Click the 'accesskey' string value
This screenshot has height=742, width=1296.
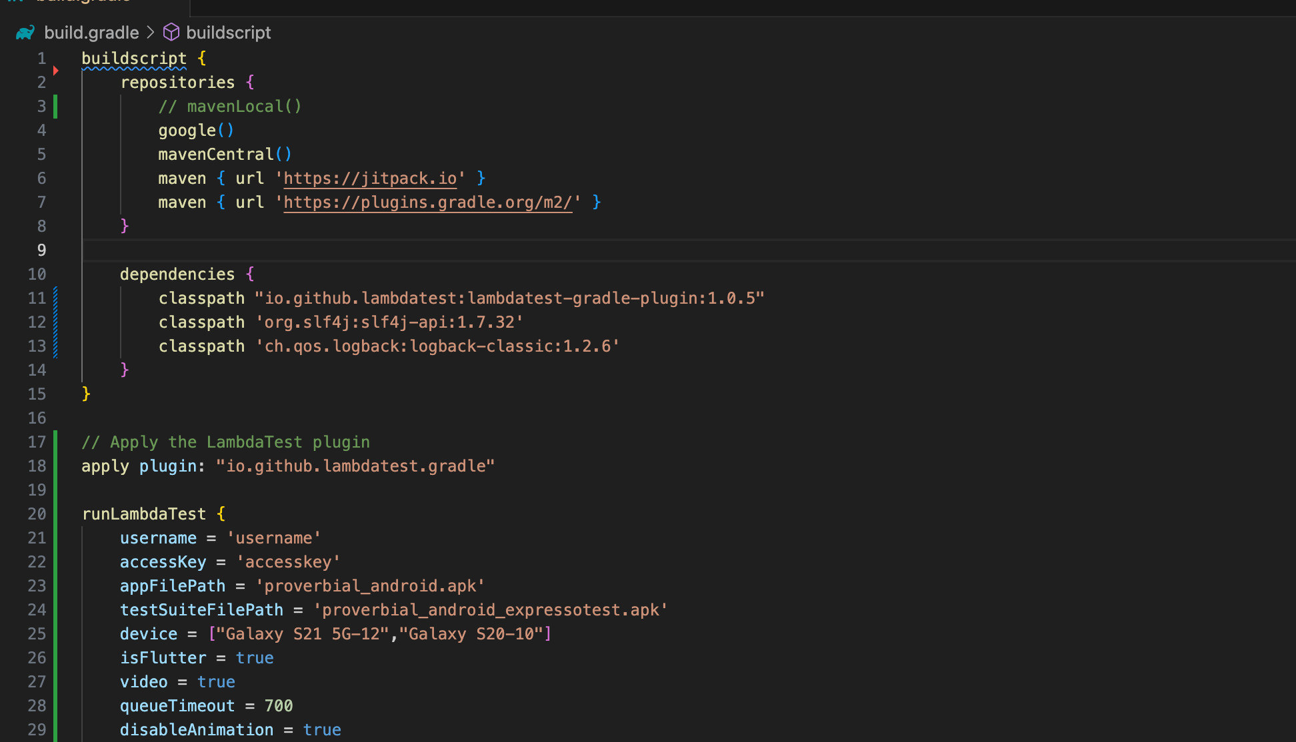coord(288,562)
